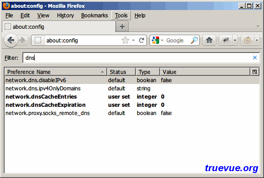
Task: Open the View menu
Action: click(x=43, y=16)
